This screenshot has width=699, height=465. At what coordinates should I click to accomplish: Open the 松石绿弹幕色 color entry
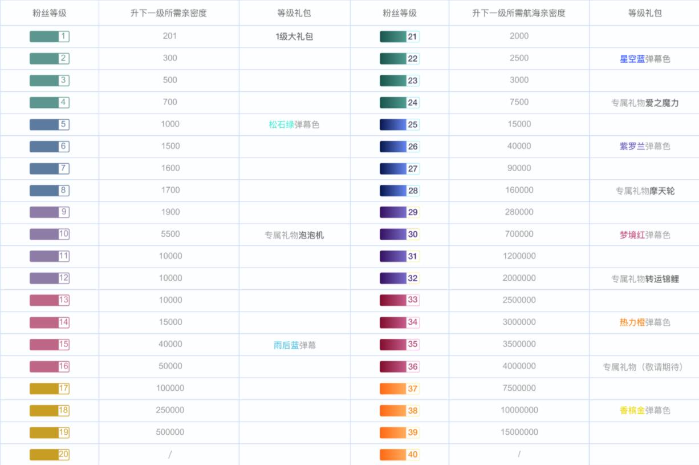click(x=295, y=124)
